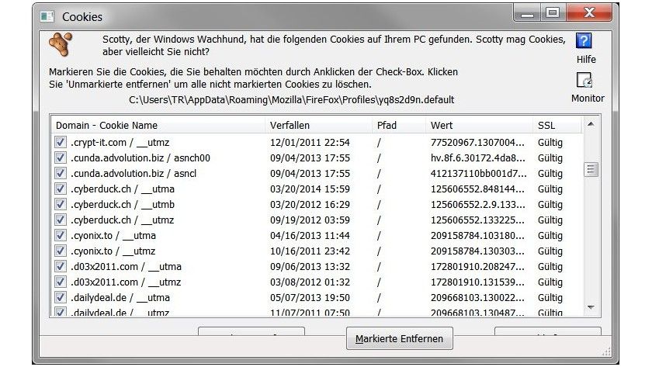Sort by Domain - Cookie Name column
The height and width of the screenshot is (367, 652).
tap(158, 125)
